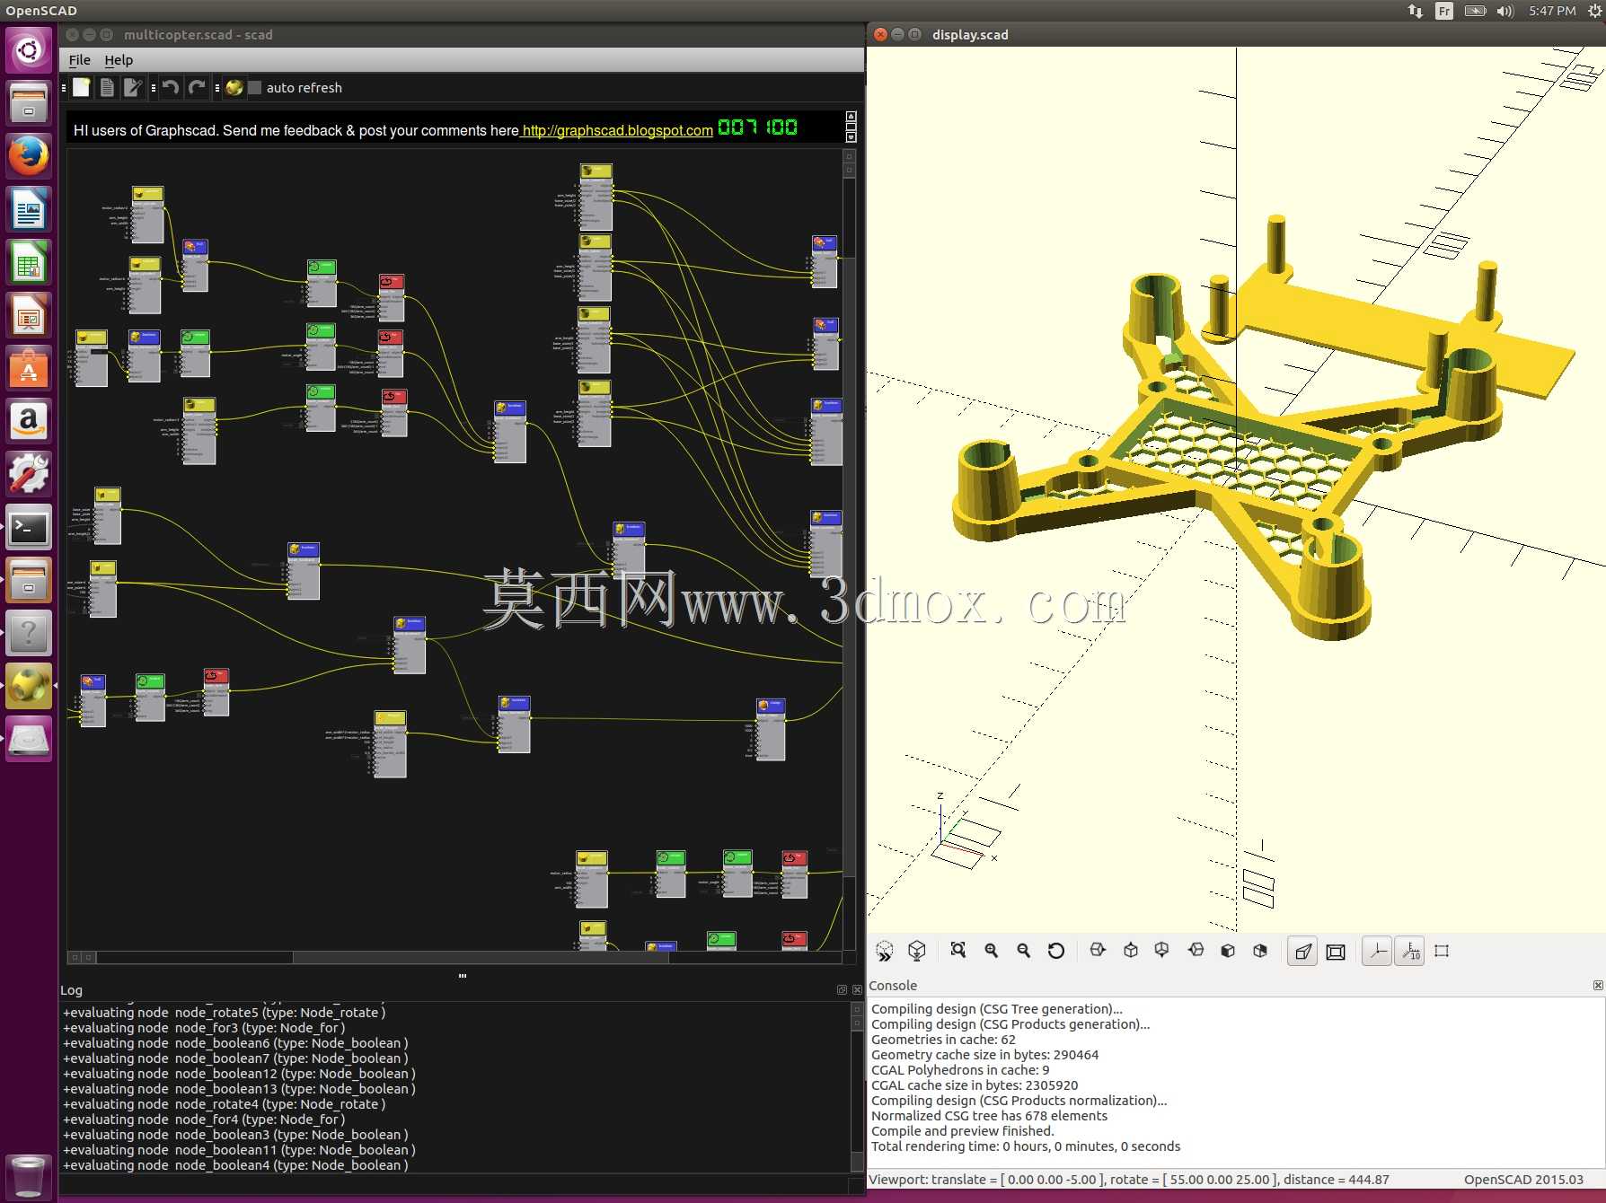
Task: Undo the last action in Graphscad
Action: [x=171, y=87]
